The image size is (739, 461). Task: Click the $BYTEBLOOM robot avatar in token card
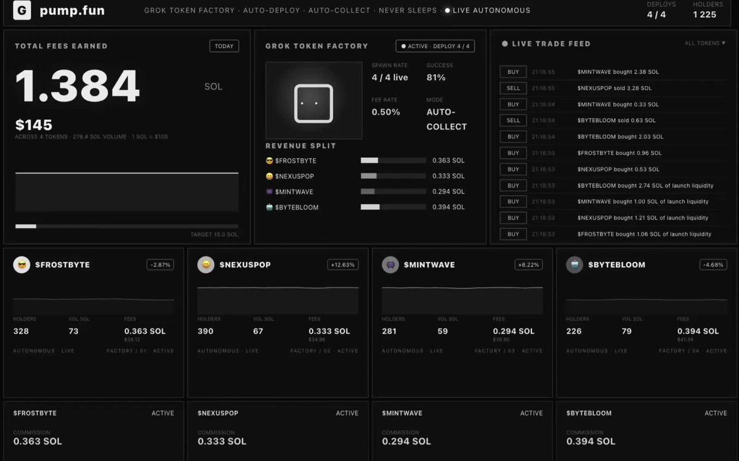click(575, 265)
